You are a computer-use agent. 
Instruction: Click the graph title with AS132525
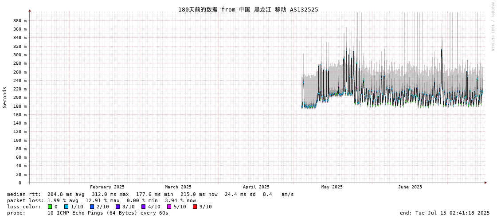[248, 9]
